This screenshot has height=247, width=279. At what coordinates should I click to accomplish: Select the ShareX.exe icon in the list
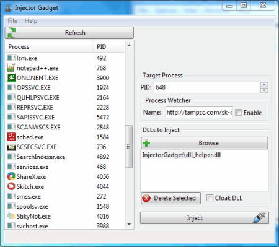click(11, 176)
